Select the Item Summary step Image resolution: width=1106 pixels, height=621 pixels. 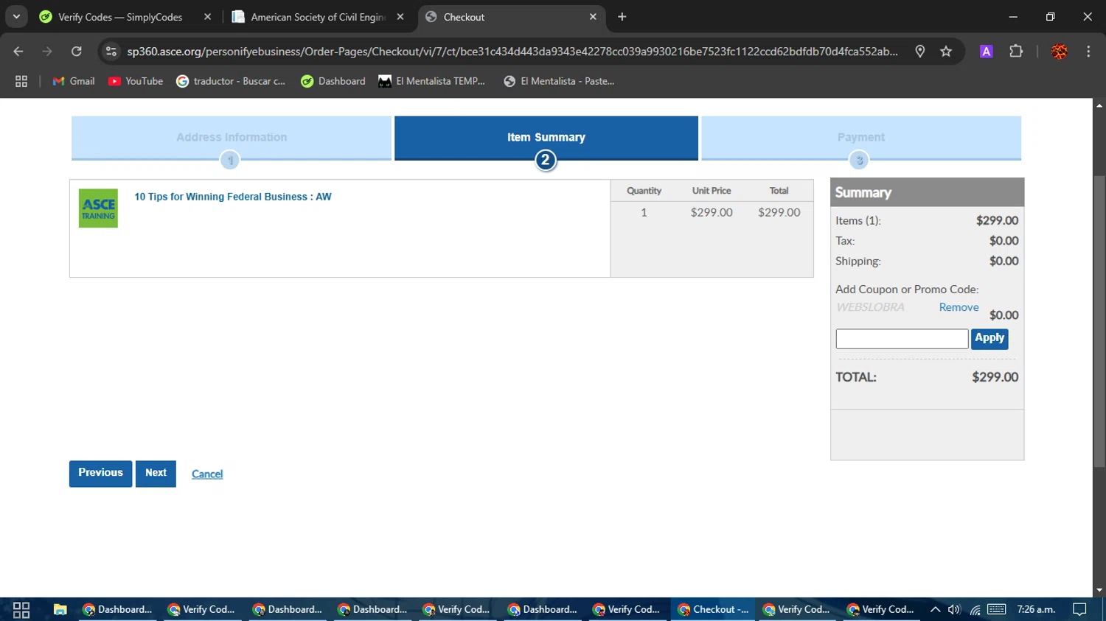point(546,138)
